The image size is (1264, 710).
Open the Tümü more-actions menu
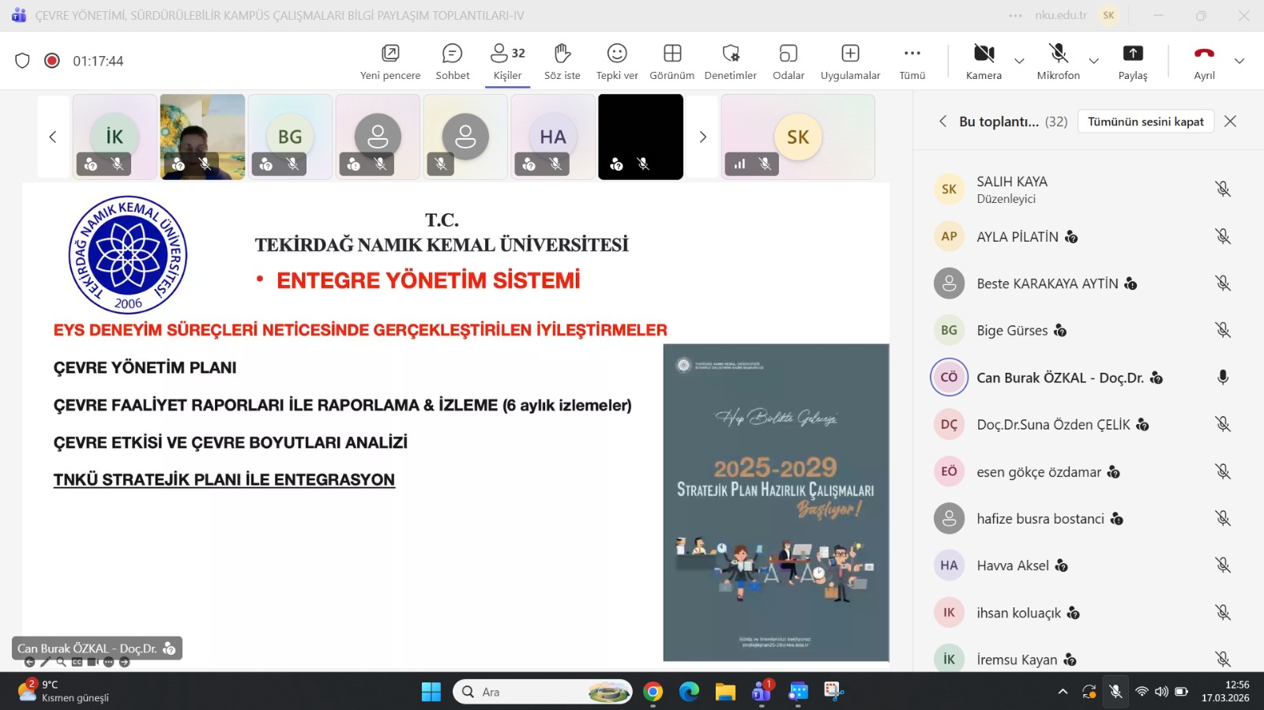point(912,62)
